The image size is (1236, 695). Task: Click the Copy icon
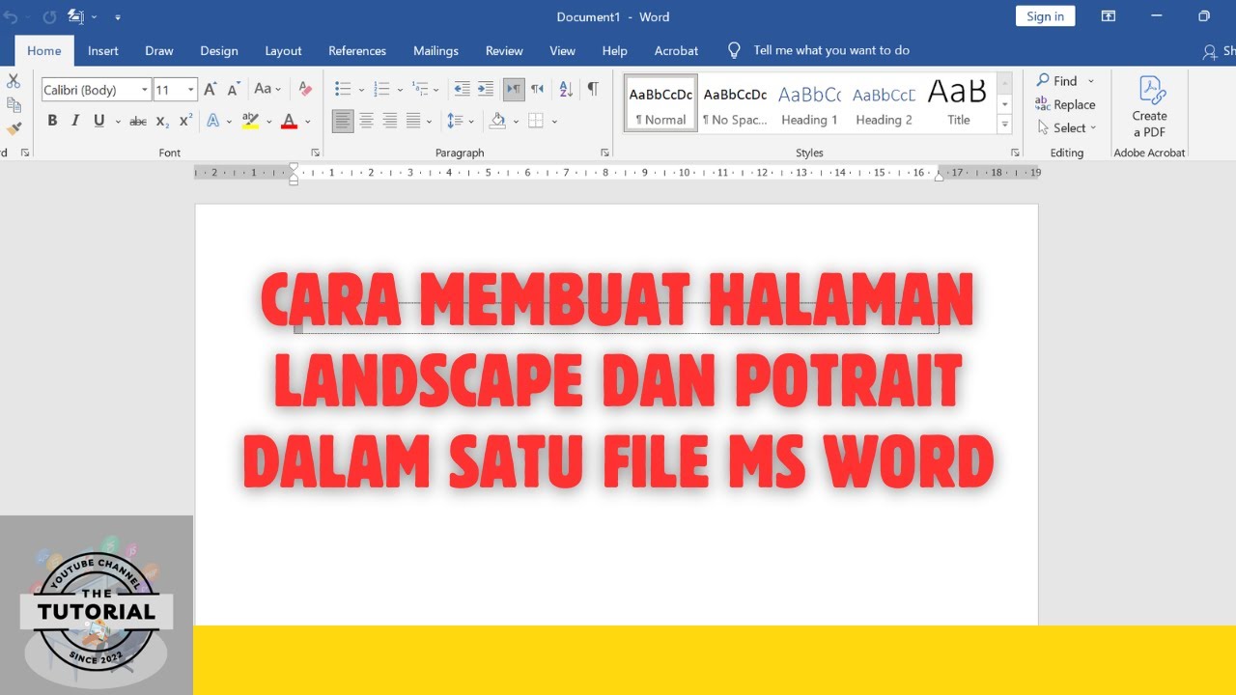pyautogui.click(x=14, y=104)
